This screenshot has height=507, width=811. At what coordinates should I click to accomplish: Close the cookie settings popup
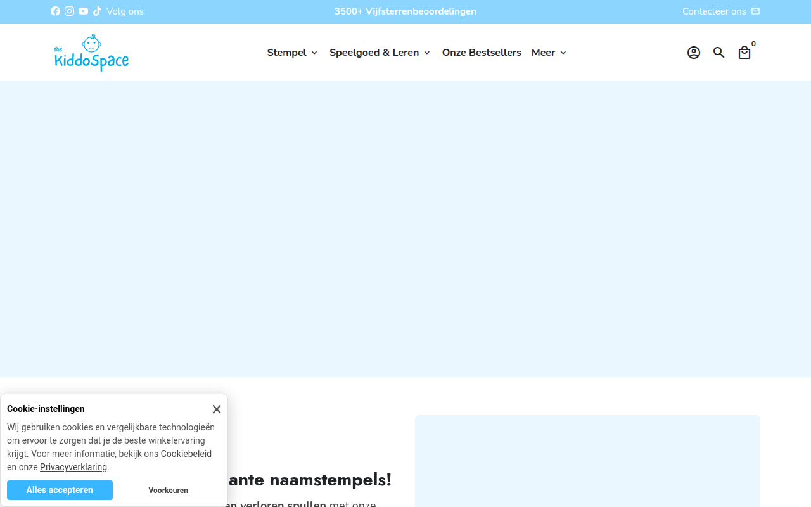(x=217, y=409)
